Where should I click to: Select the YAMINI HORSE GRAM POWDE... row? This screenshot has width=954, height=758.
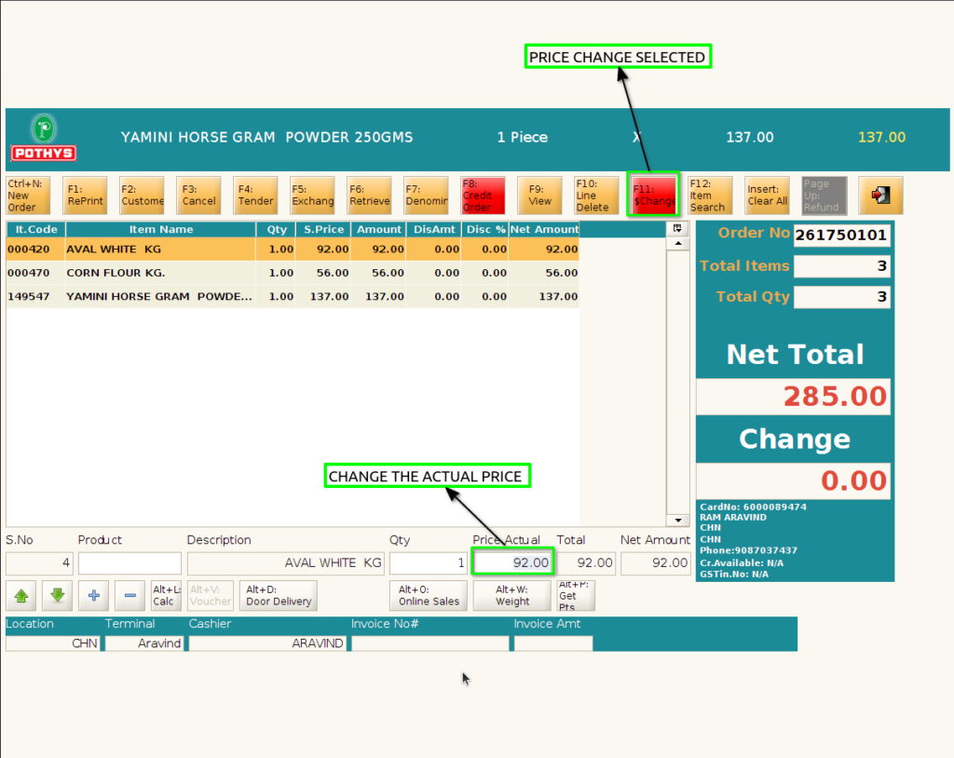(x=292, y=296)
